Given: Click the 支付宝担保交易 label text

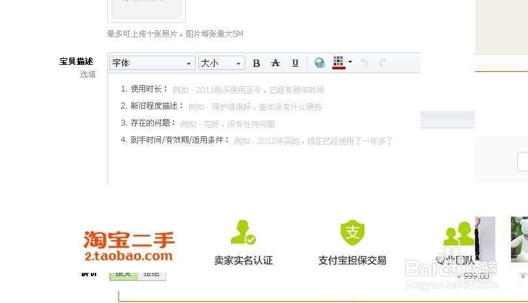Looking at the screenshot, I should [352, 260].
